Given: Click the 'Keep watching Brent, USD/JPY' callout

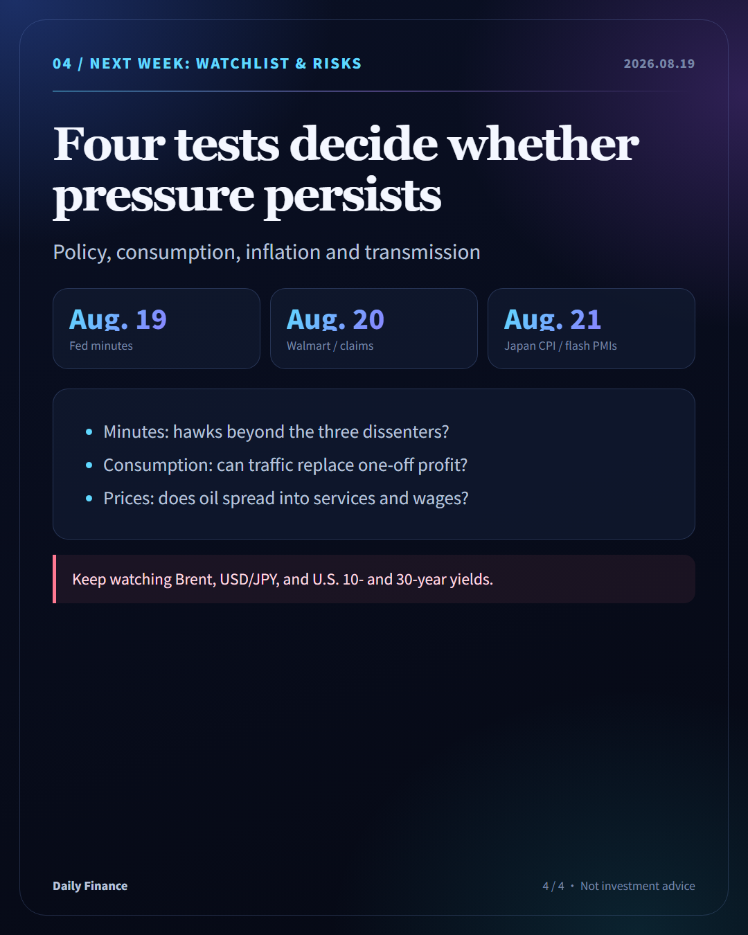Looking at the screenshot, I should pyautogui.click(x=374, y=579).
